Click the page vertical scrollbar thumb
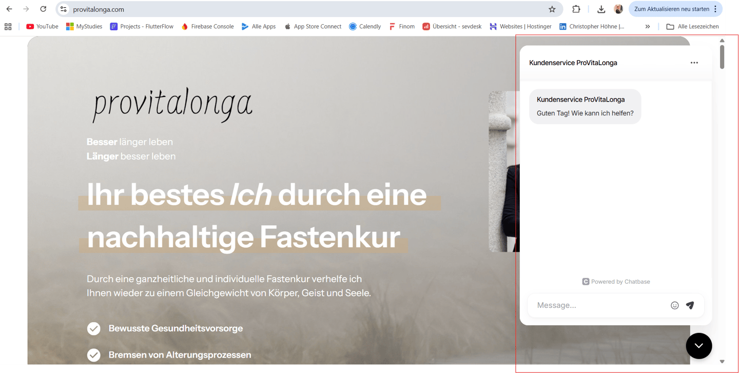The height and width of the screenshot is (373, 739). coord(722,56)
